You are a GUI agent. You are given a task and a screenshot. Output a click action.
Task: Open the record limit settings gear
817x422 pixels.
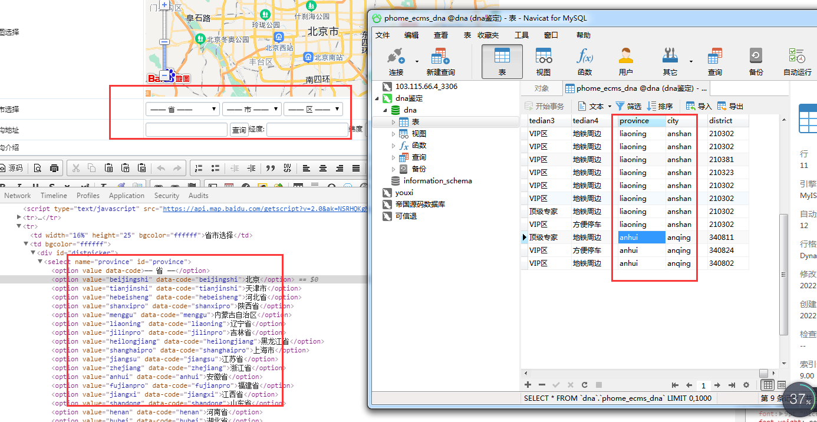746,385
